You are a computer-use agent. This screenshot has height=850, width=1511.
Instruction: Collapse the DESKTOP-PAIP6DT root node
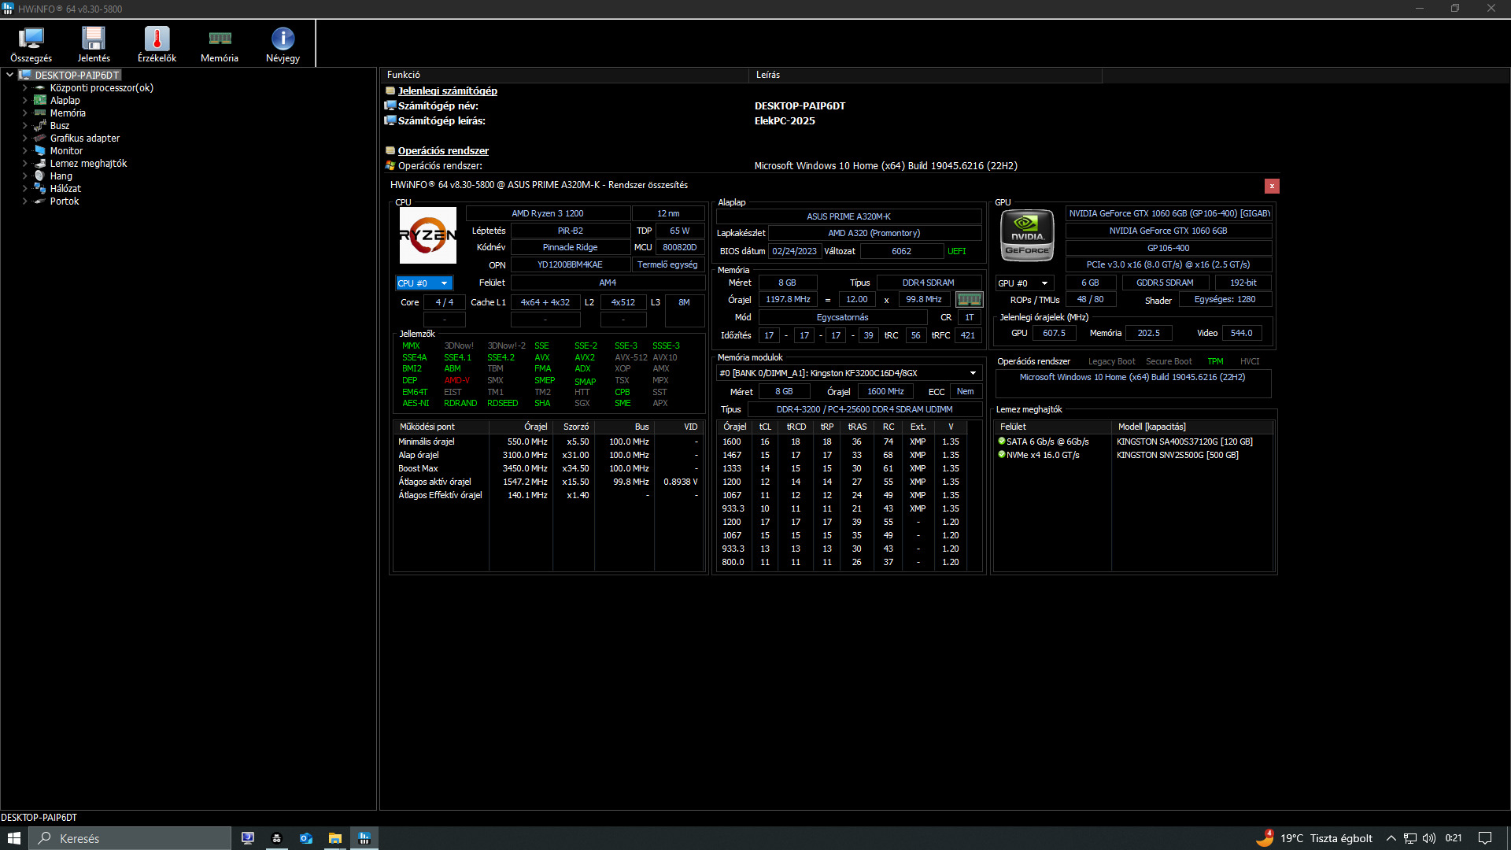pos(9,76)
